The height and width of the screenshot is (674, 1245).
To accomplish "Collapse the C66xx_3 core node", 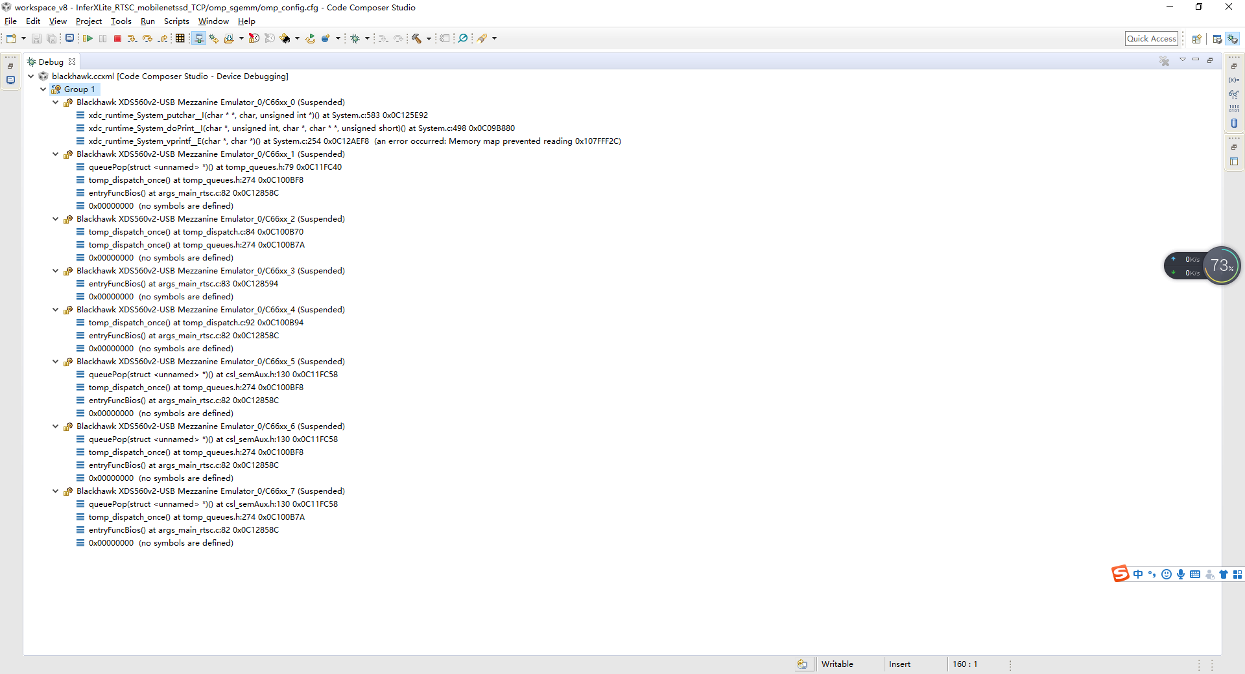I will 55,271.
